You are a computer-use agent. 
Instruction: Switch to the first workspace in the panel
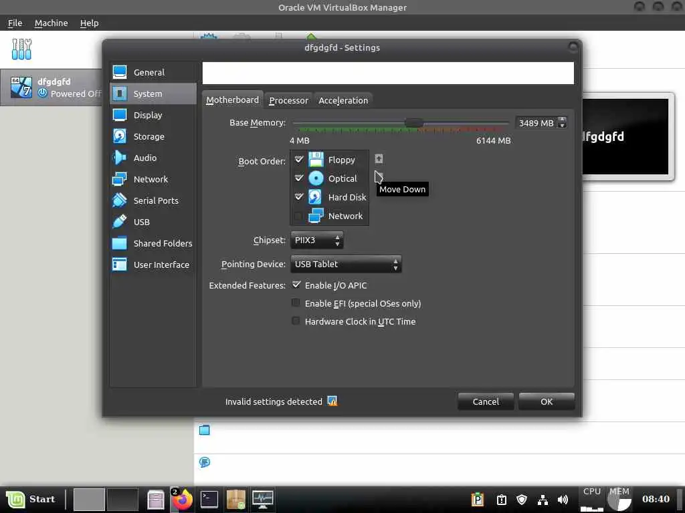coord(89,500)
